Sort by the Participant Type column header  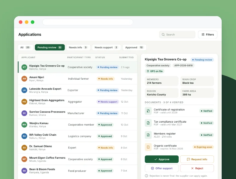(79, 57)
